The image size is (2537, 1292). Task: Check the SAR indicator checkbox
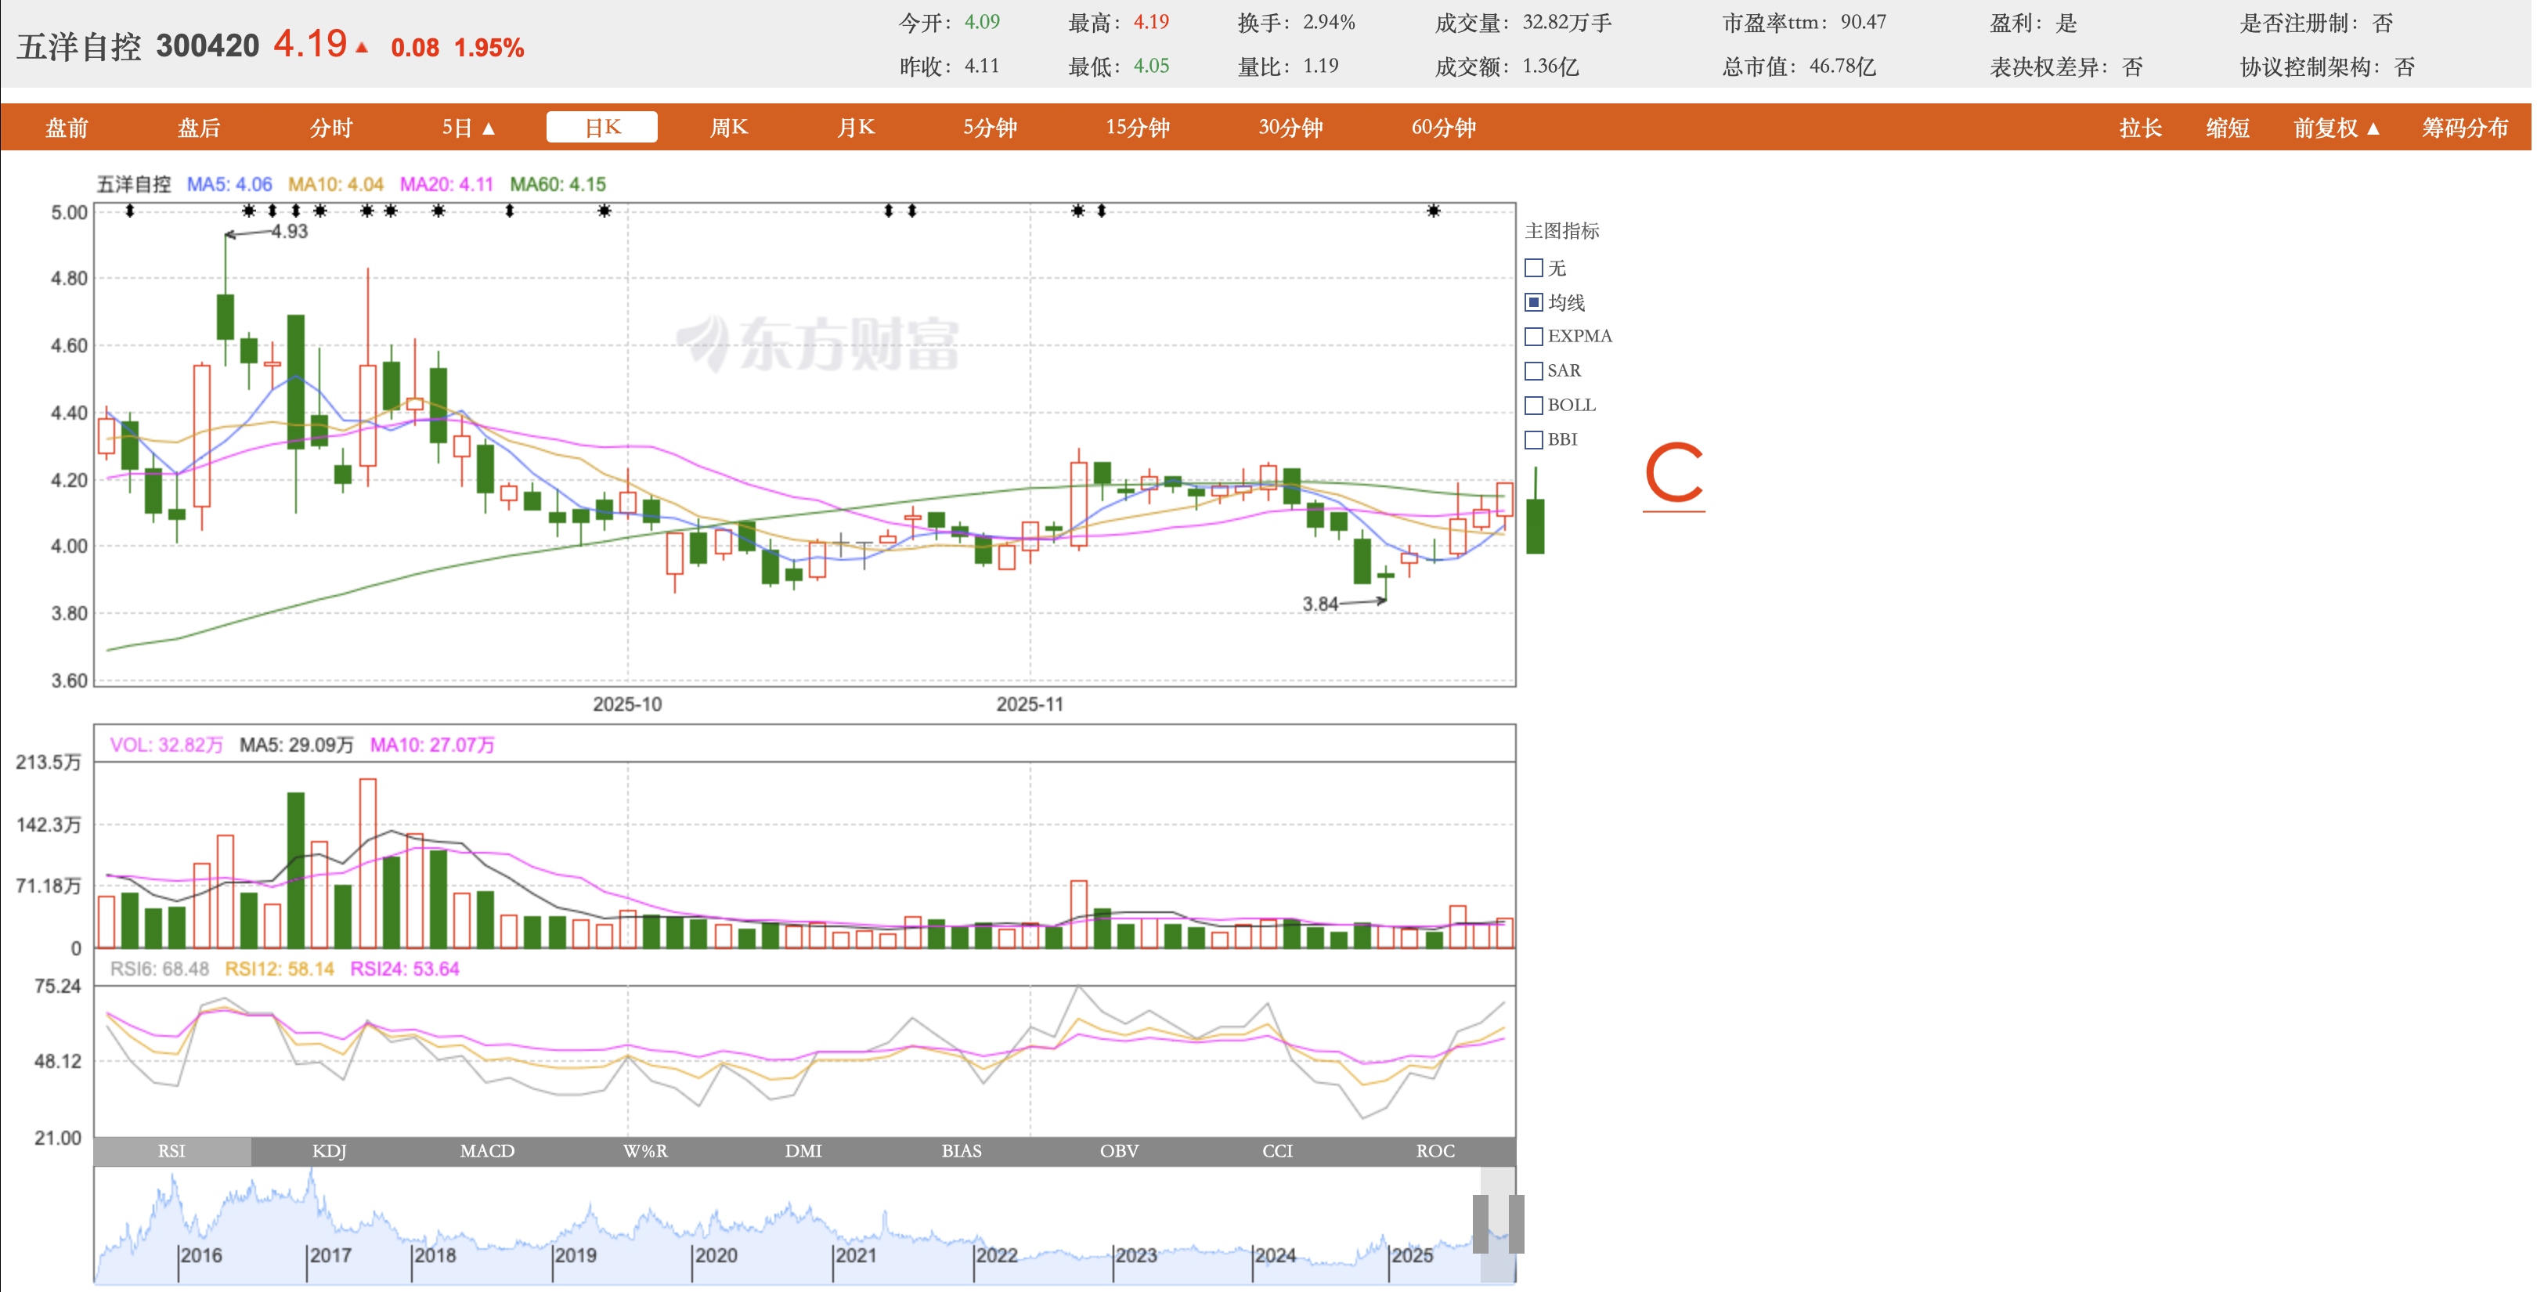coord(1533,371)
